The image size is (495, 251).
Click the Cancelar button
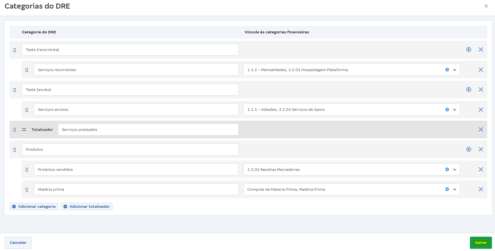18,243
